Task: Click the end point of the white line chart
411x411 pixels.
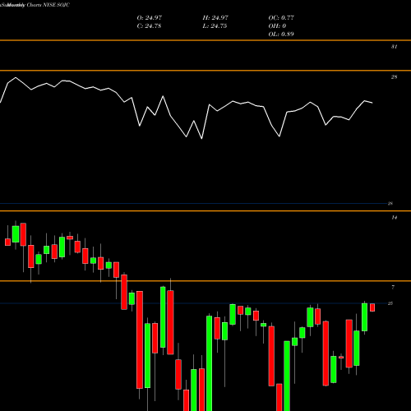Action: click(372, 103)
